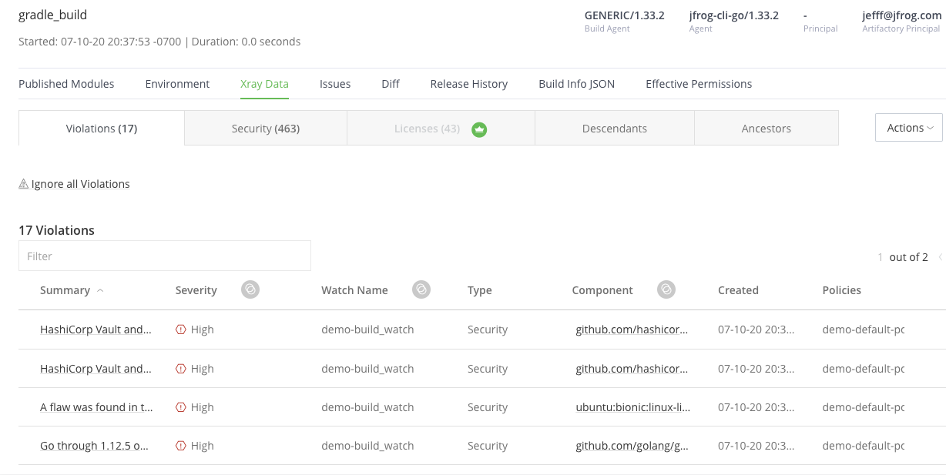Image resolution: width=946 pixels, height=475 pixels.
Task: Open the Descendants tab
Action: coord(615,129)
